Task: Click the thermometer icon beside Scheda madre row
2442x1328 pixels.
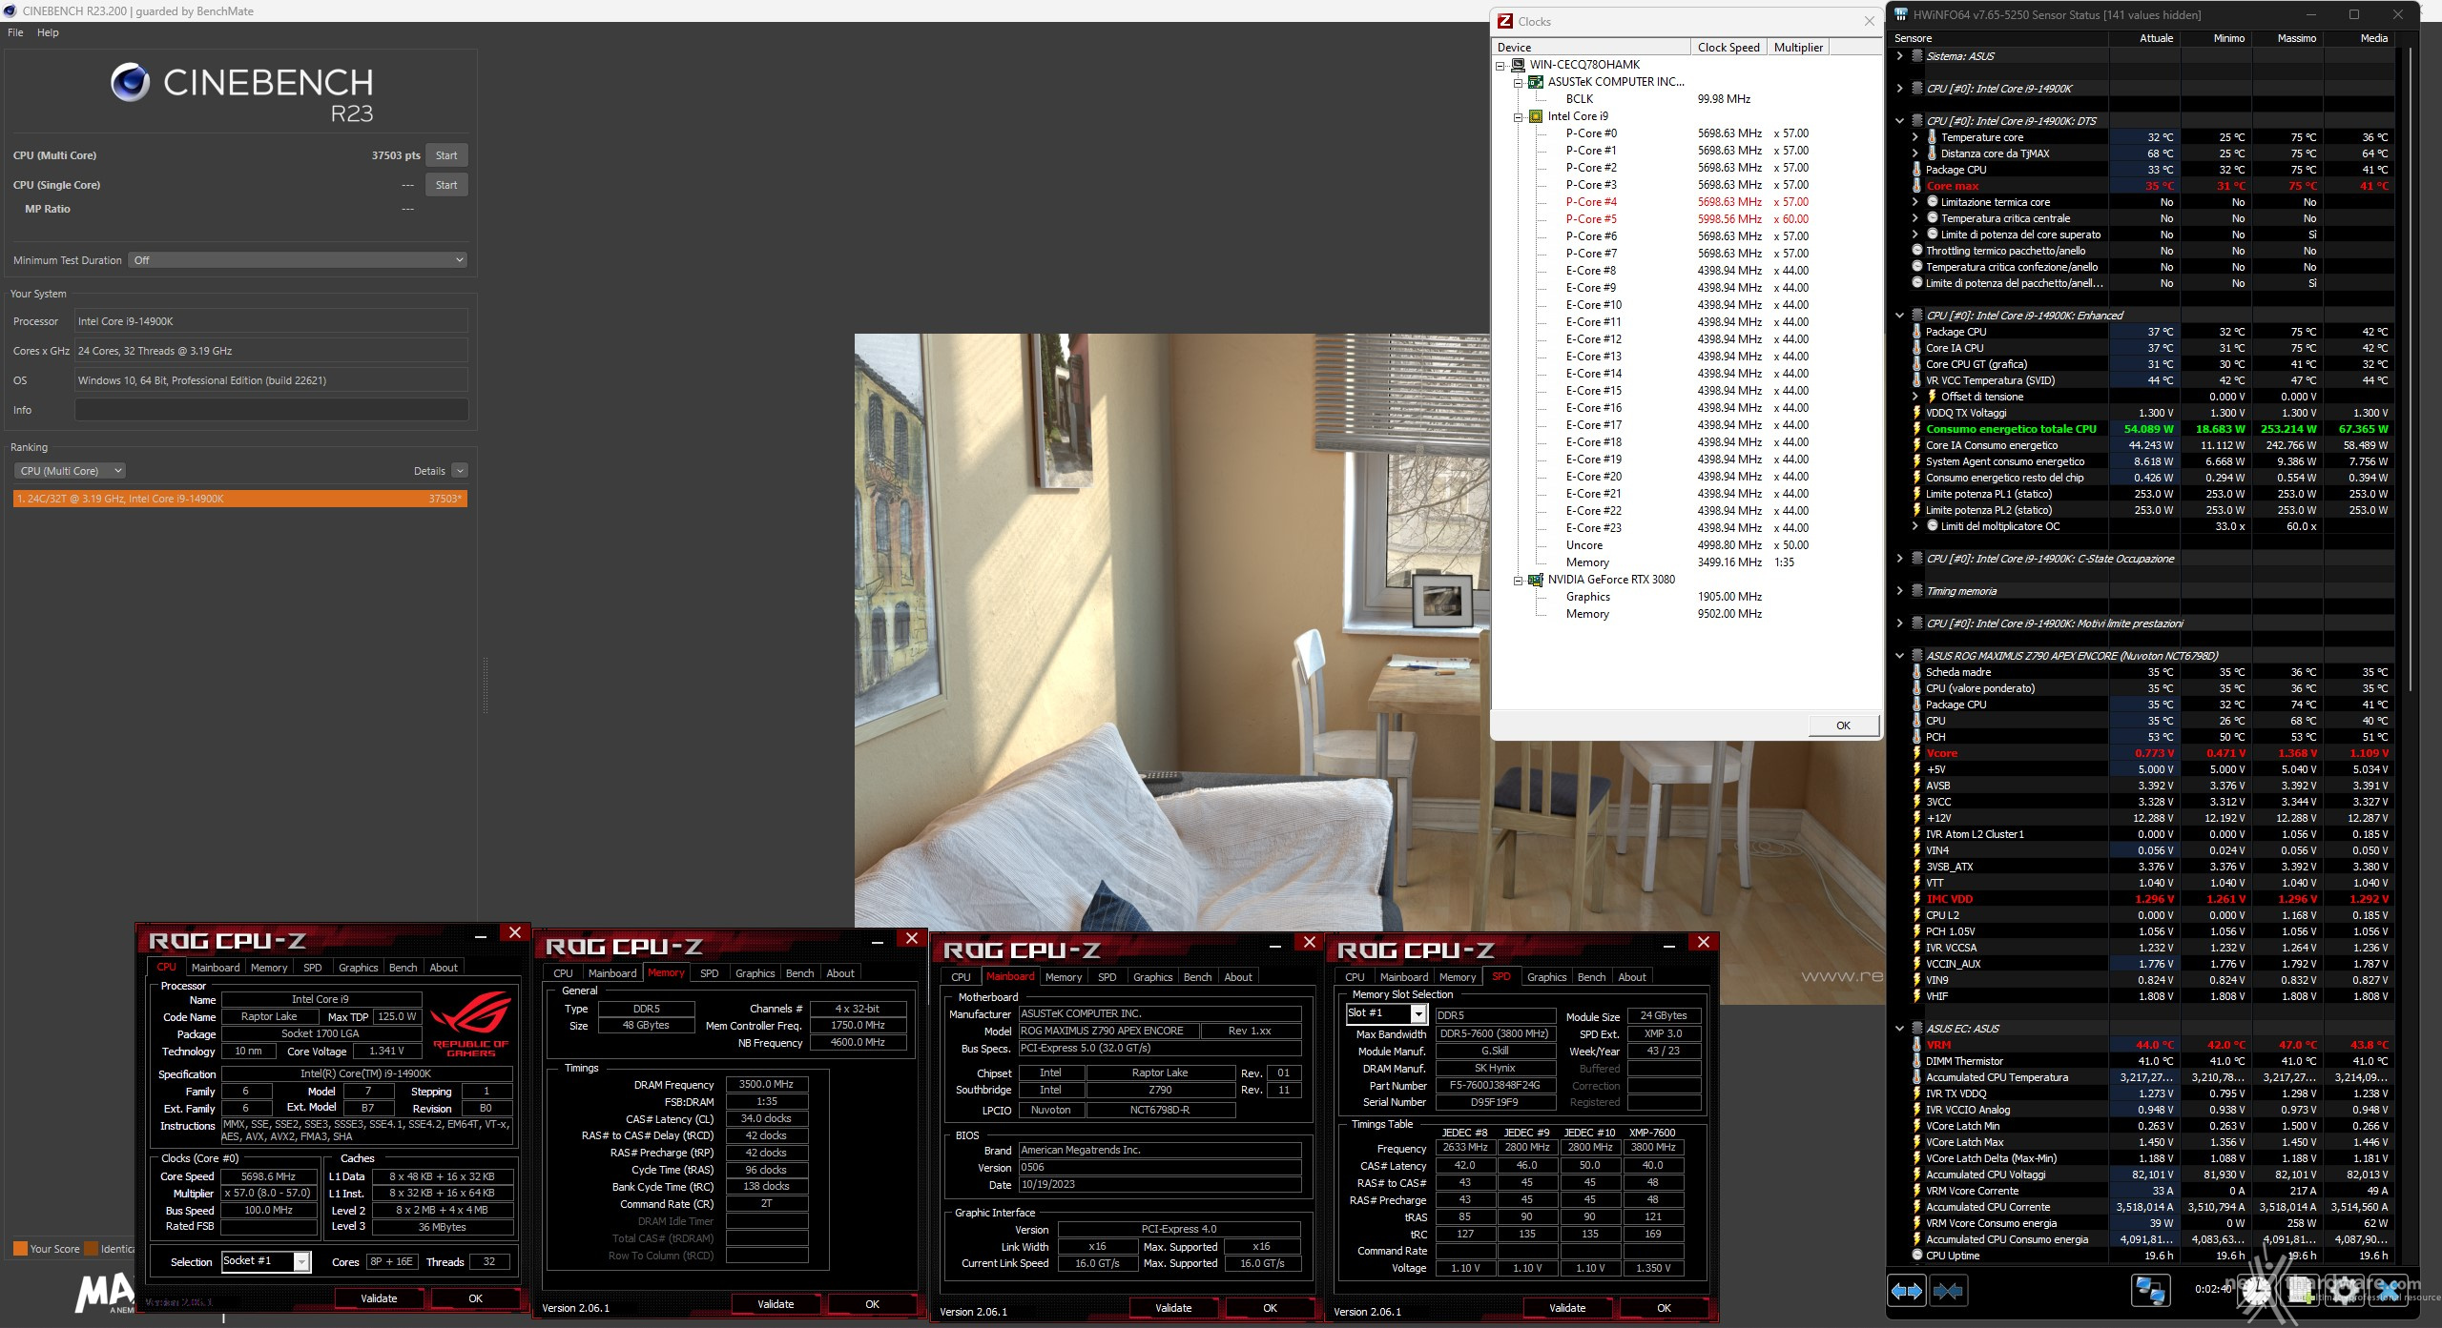Action: (1917, 672)
